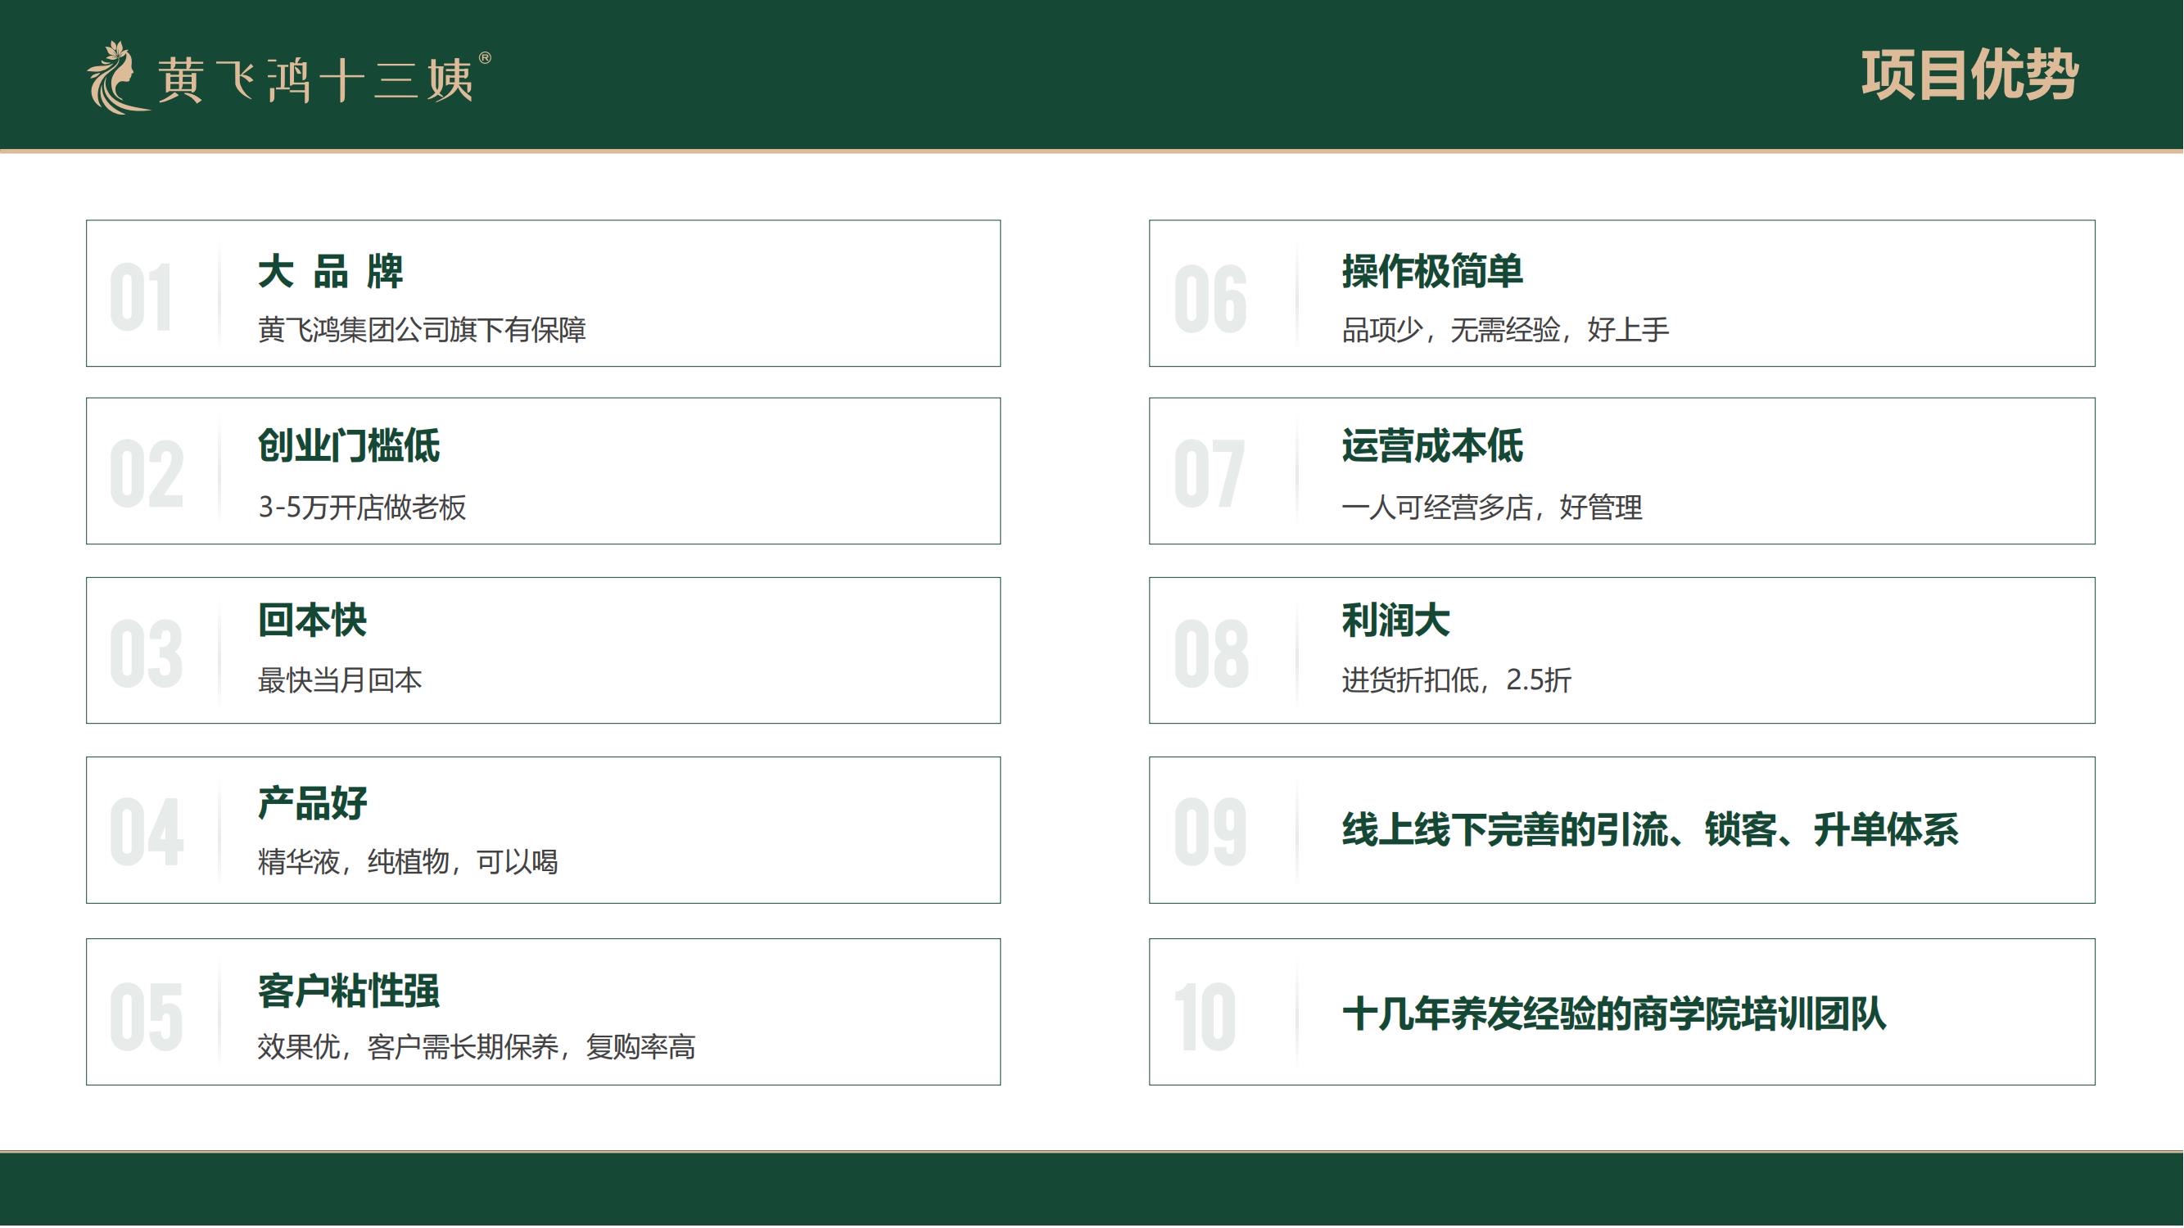The height and width of the screenshot is (1228, 2184).
Task: Click the 精华液，纯植物，可以喝 description
Action: [x=408, y=862]
